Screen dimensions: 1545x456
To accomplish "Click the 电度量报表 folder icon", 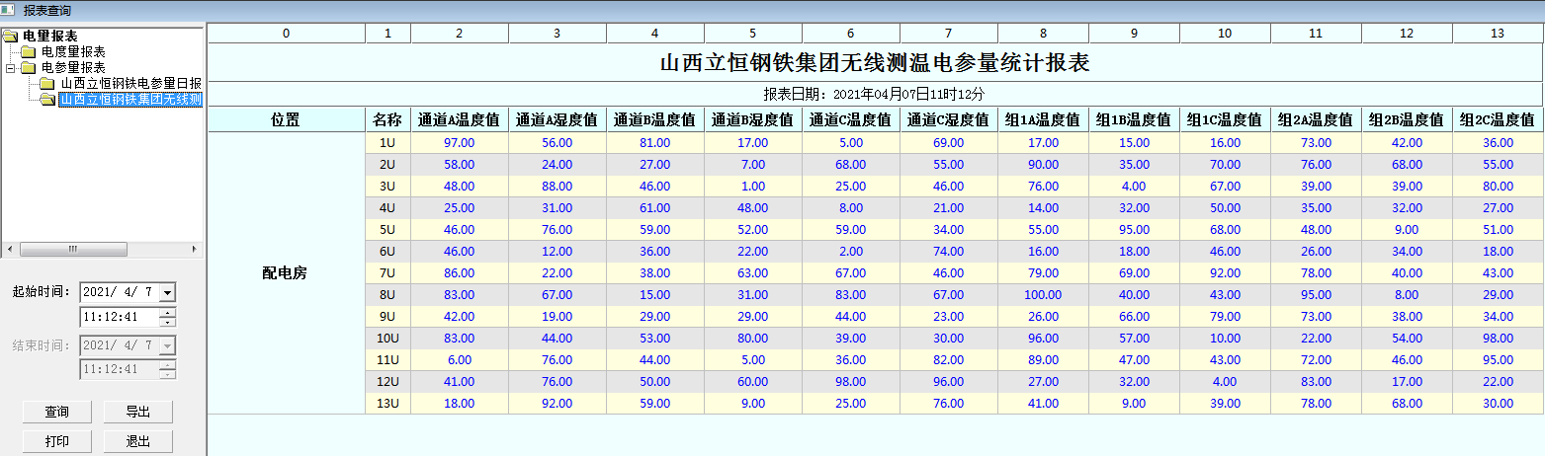I will 28,51.
